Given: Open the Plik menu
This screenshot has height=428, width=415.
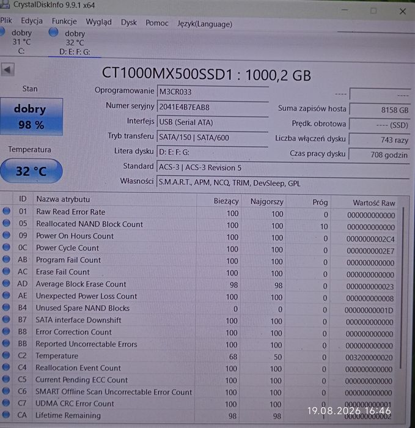Looking at the screenshot, I should point(6,20).
